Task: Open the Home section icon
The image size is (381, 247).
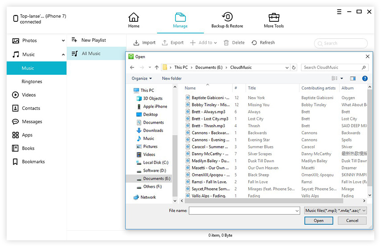Action: pos(134,17)
